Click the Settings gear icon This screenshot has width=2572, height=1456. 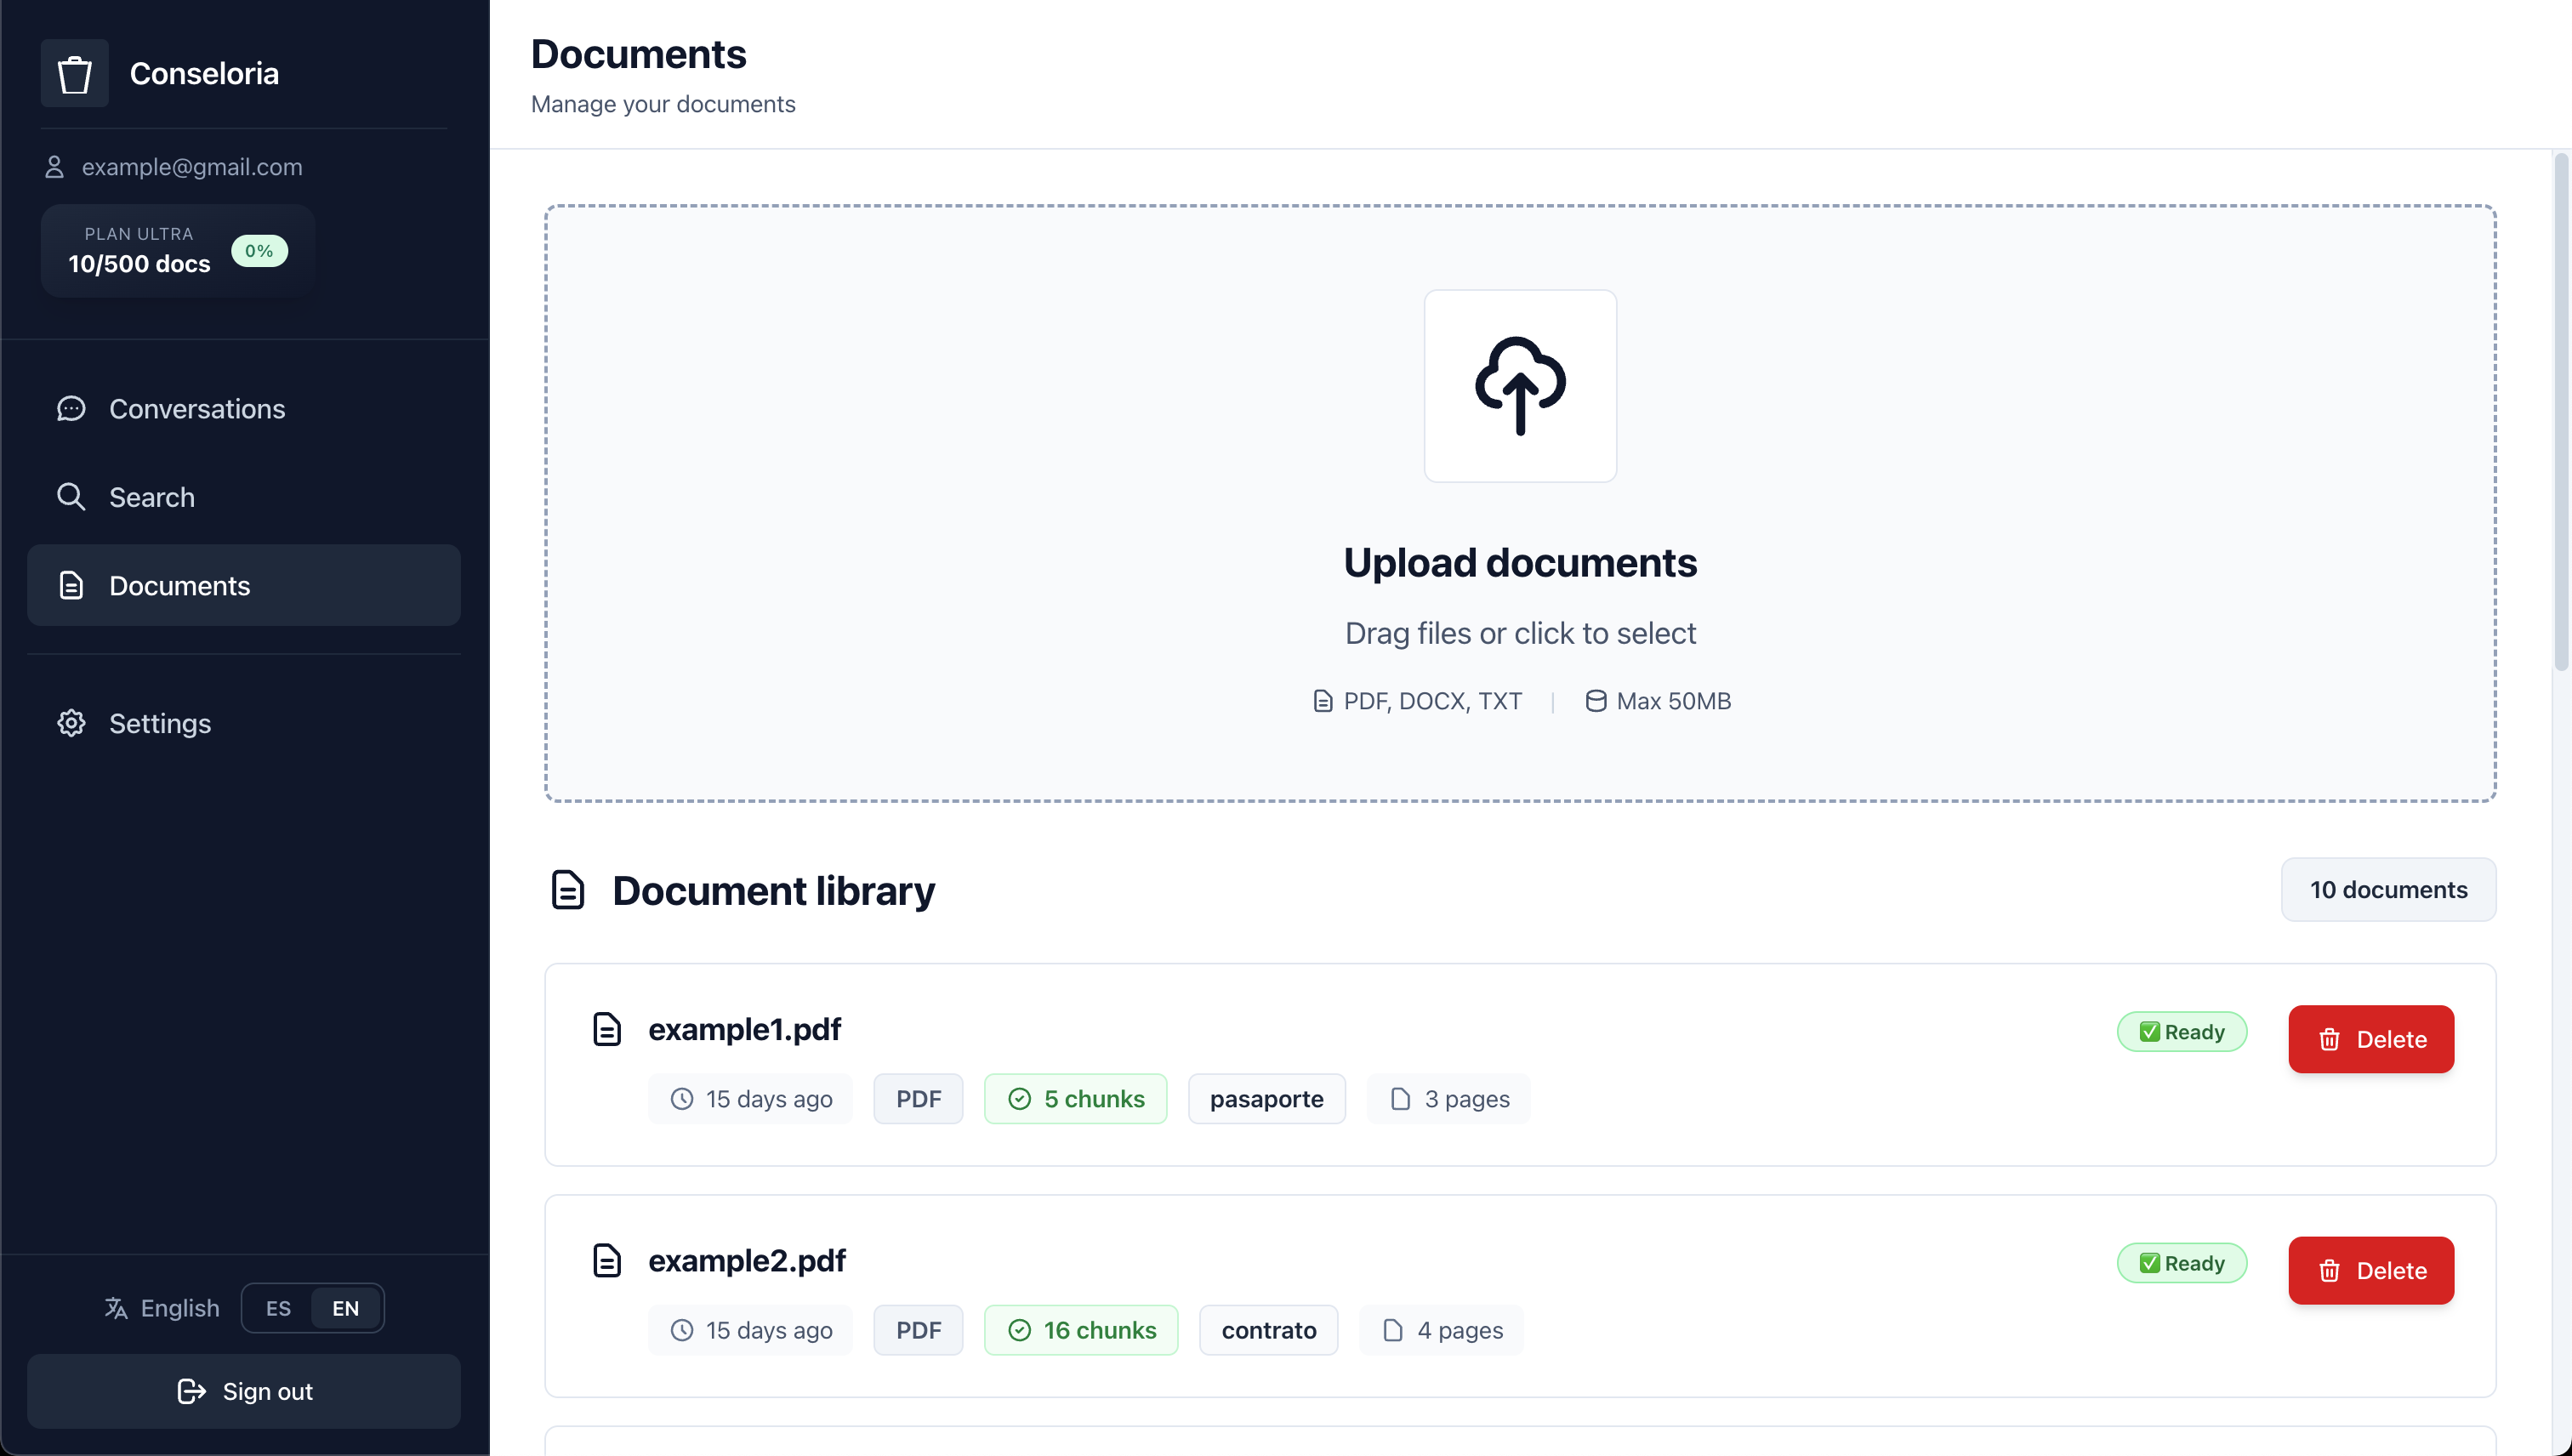coord(71,723)
